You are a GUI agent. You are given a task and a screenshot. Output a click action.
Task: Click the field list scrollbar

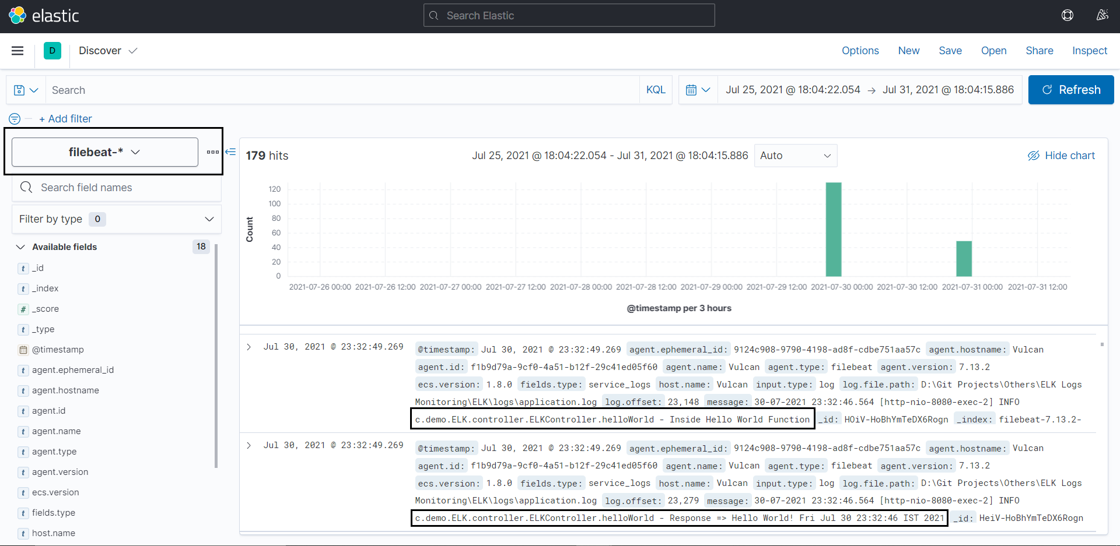click(216, 355)
